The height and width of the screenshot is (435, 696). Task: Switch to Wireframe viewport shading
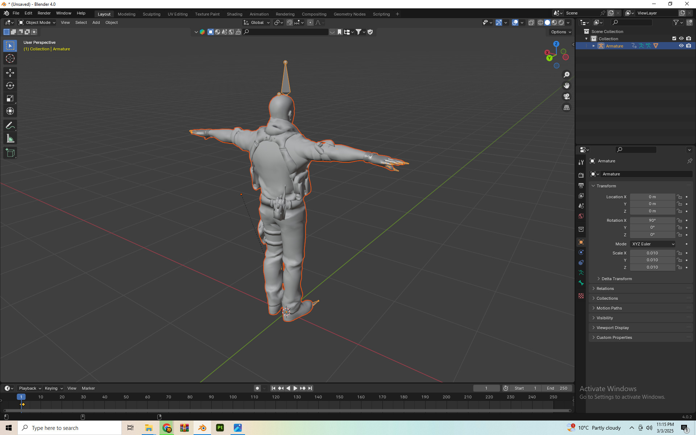540,22
